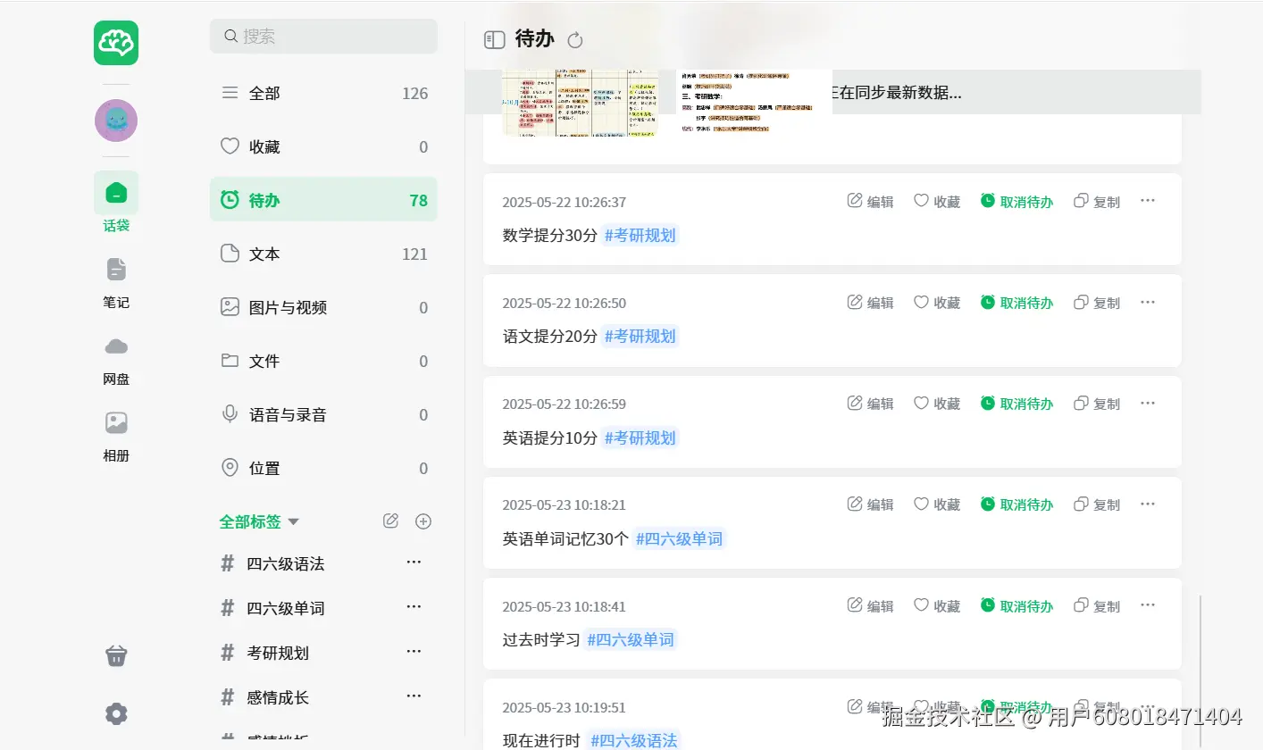Favorite the 英语提分10分 note
The image size is (1263, 750).
pyautogui.click(x=937, y=404)
